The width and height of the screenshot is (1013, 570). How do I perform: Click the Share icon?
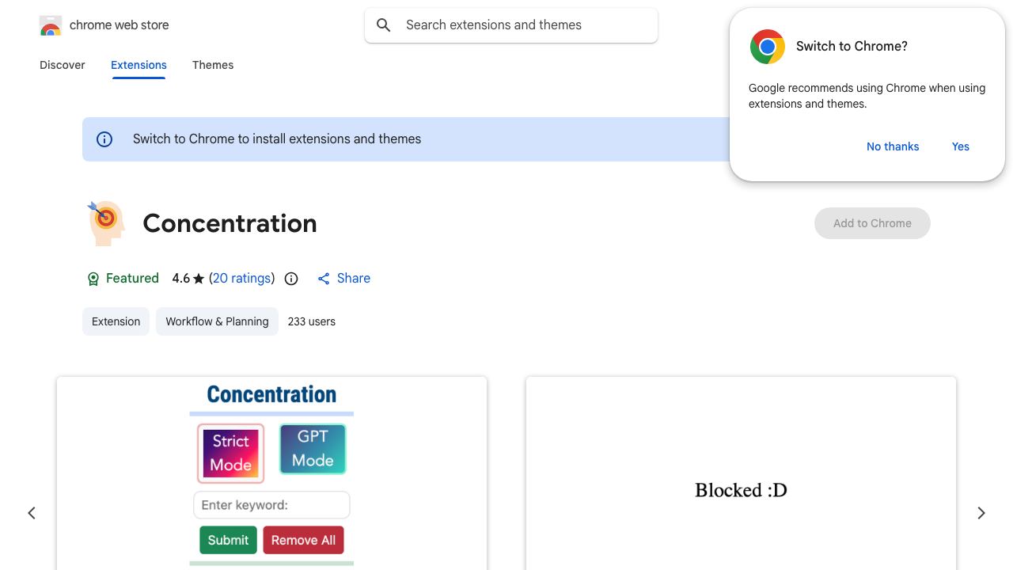click(x=324, y=279)
